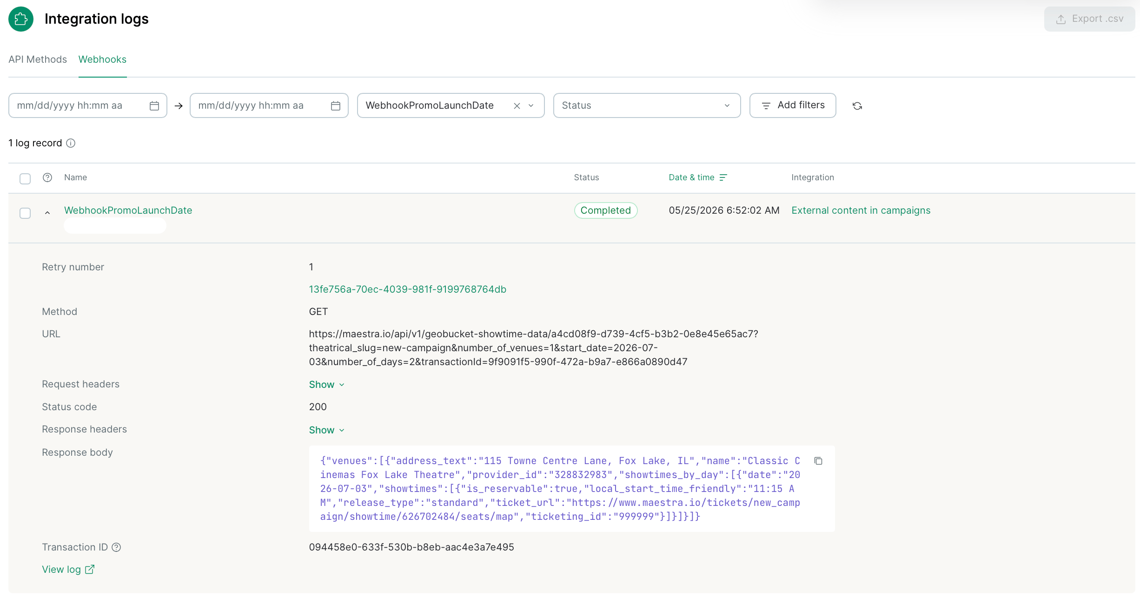
Task: Toggle the select-all header checkbox
Action: click(25, 178)
